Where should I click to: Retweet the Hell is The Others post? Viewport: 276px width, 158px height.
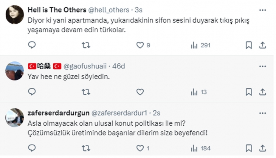(86, 45)
